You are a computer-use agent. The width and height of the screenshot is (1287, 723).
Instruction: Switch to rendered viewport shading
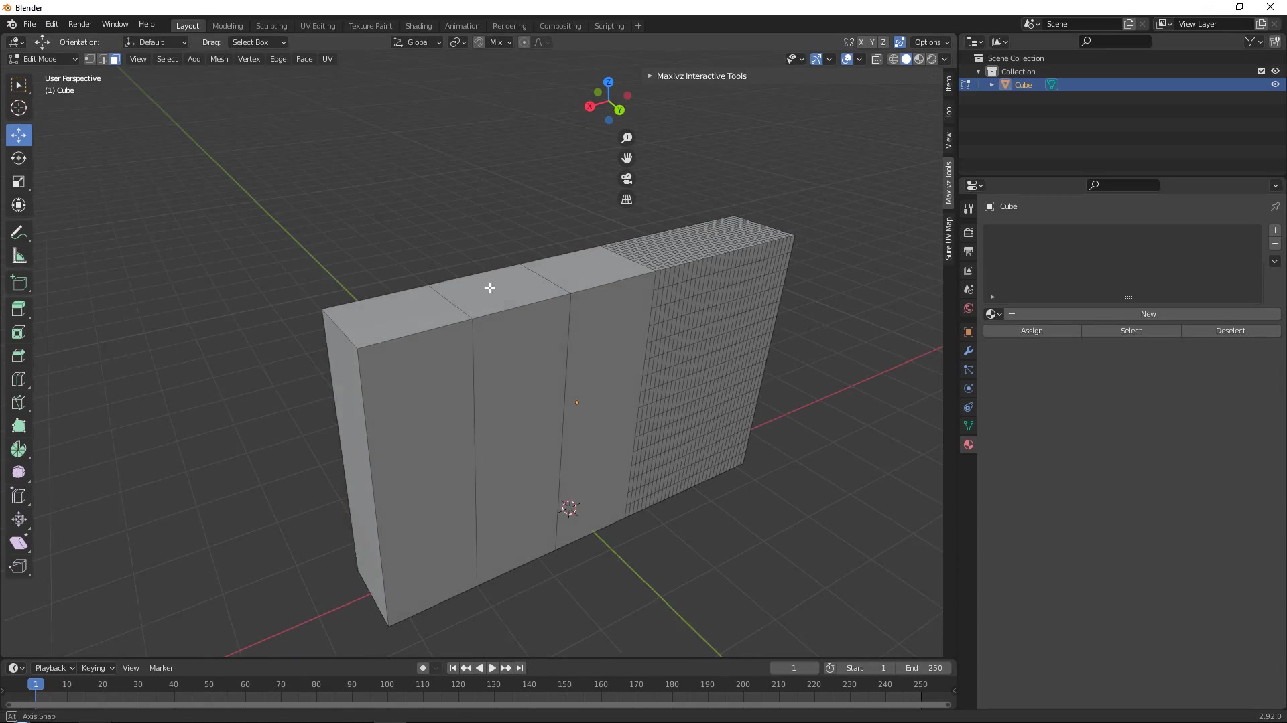932,59
